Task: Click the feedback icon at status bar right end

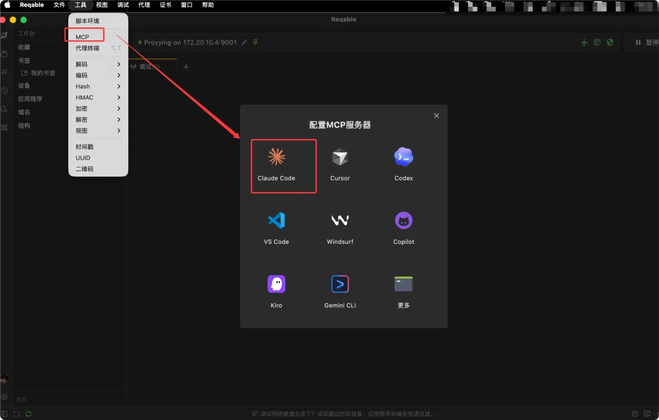Action: click(647, 414)
